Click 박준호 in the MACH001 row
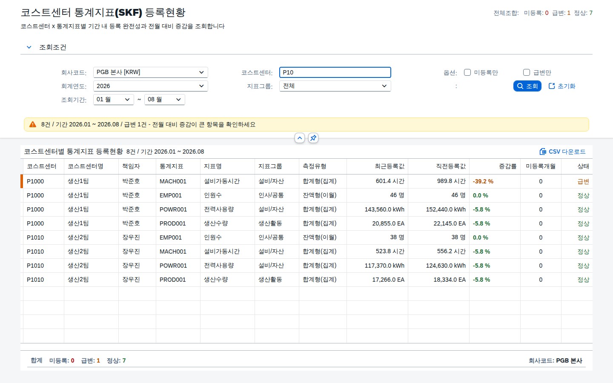 (x=131, y=181)
